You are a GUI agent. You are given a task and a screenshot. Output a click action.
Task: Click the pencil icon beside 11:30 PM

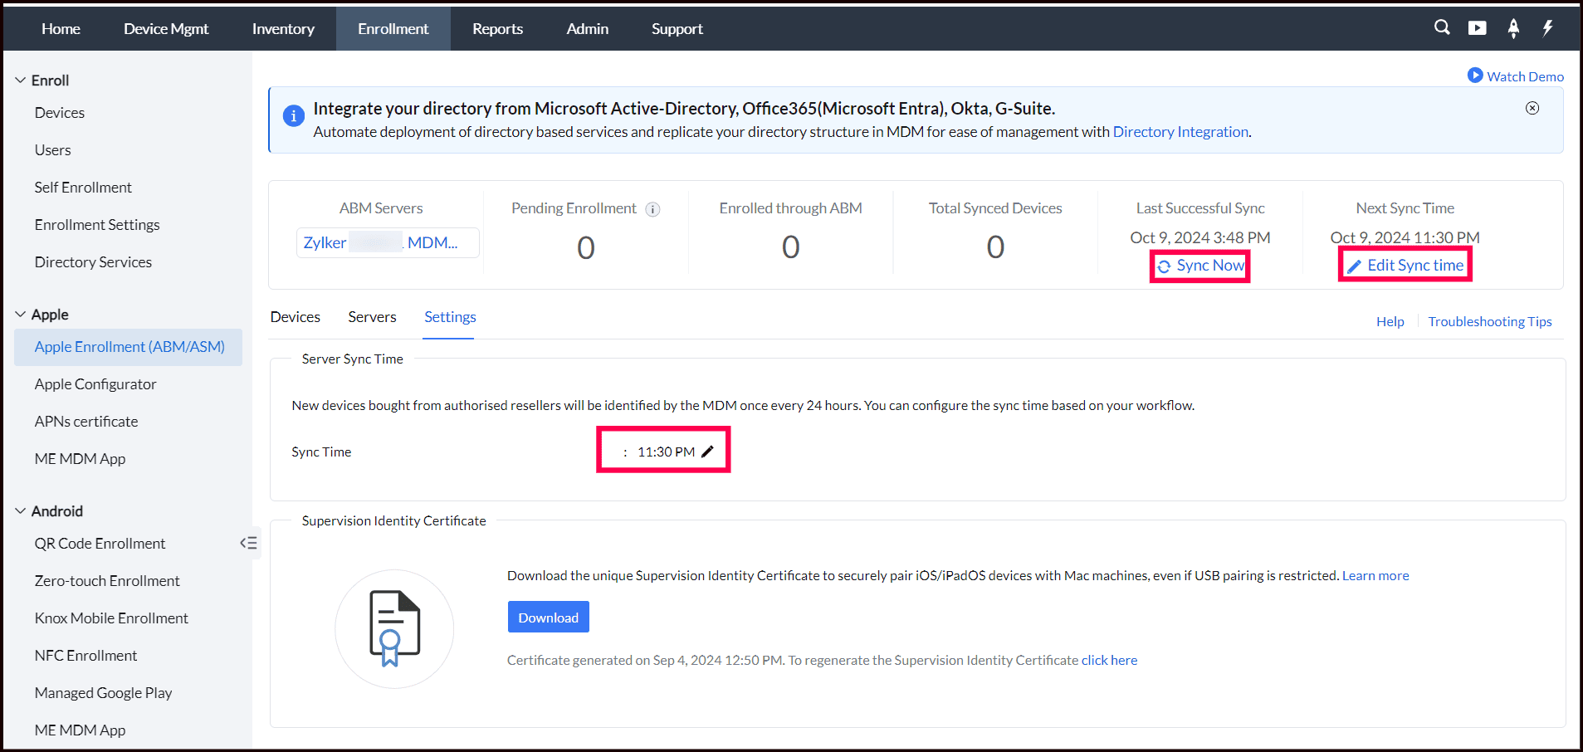[708, 452]
